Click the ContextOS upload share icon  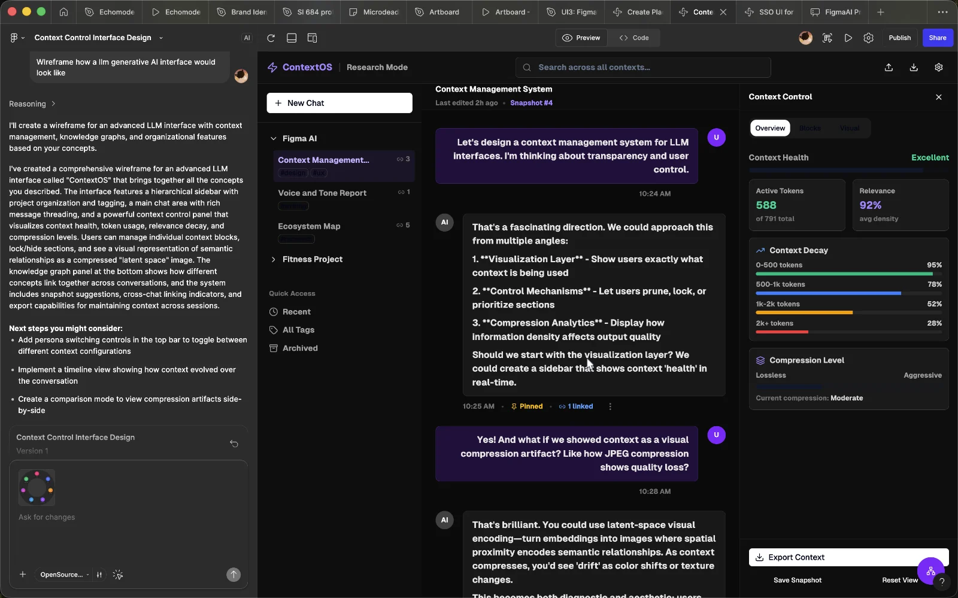889,68
